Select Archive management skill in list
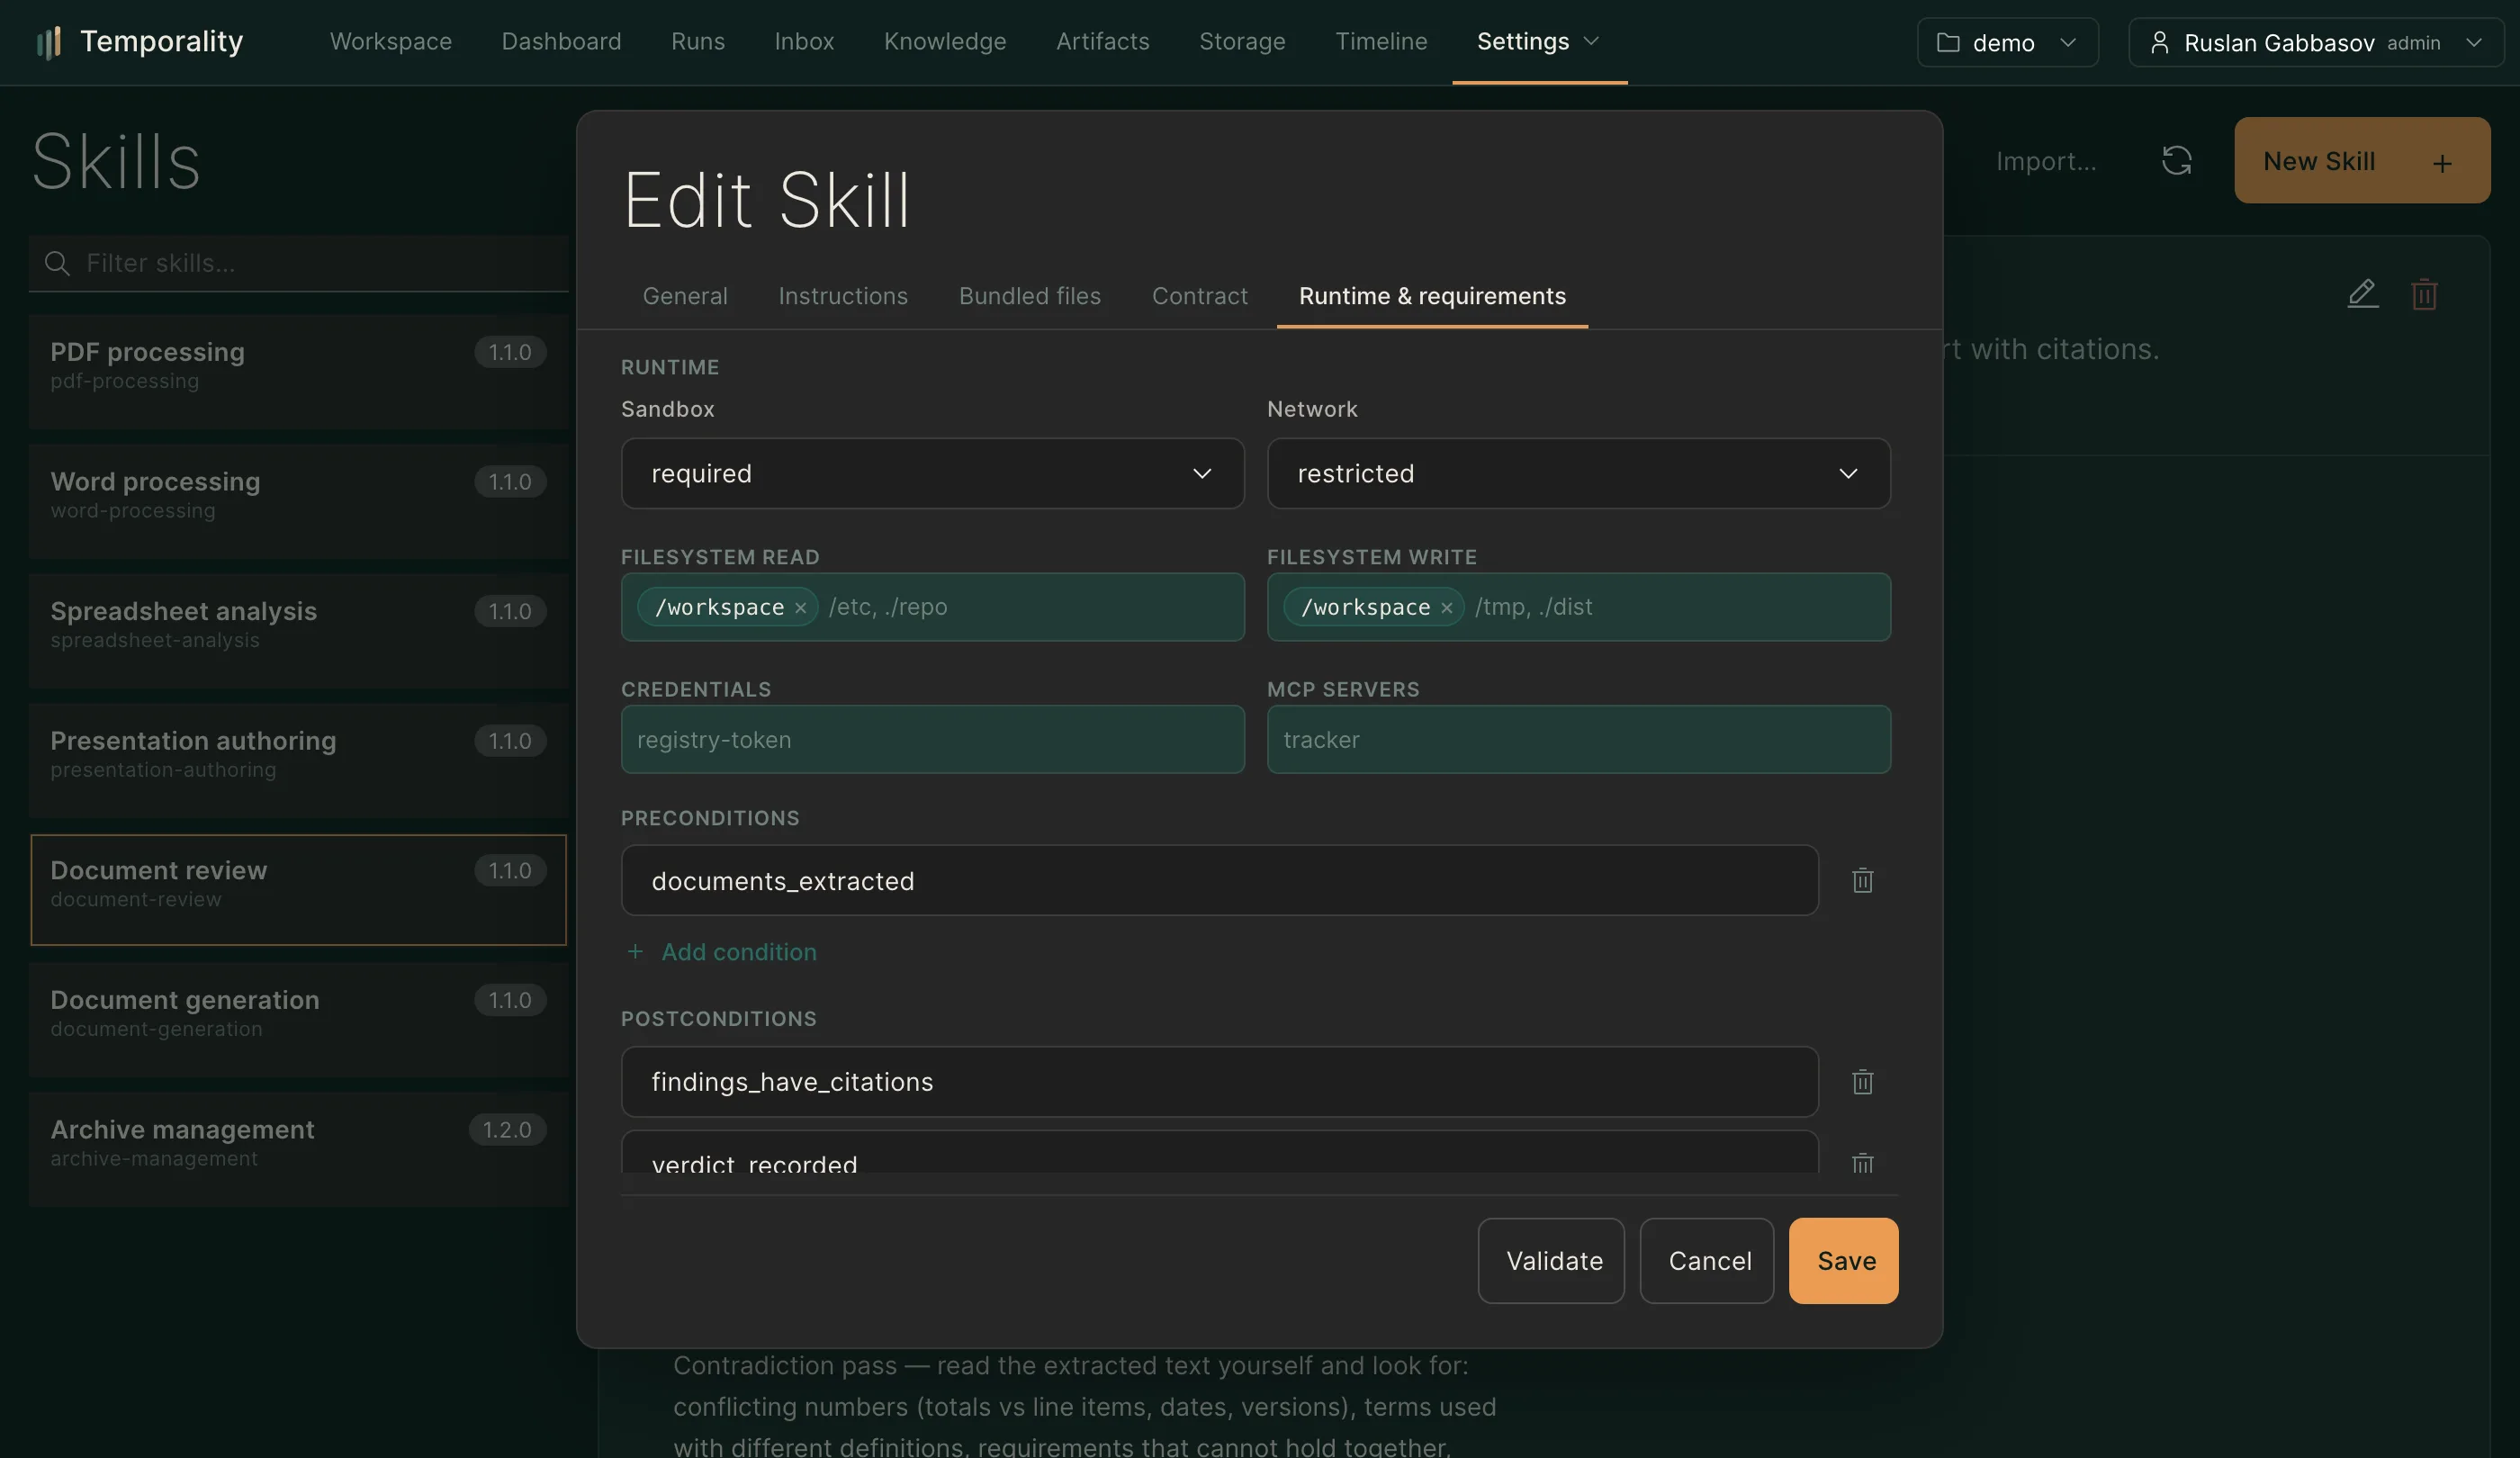The image size is (2520, 1458). [298, 1148]
